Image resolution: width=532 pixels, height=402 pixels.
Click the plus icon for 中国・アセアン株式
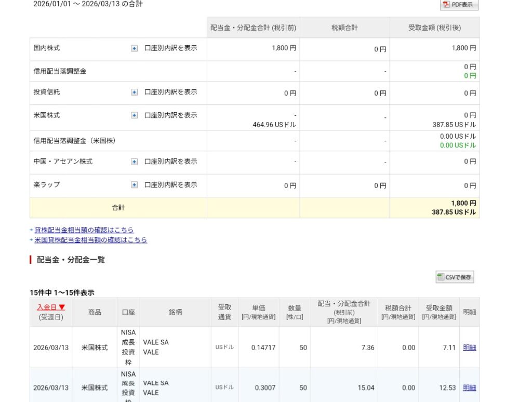pos(134,162)
